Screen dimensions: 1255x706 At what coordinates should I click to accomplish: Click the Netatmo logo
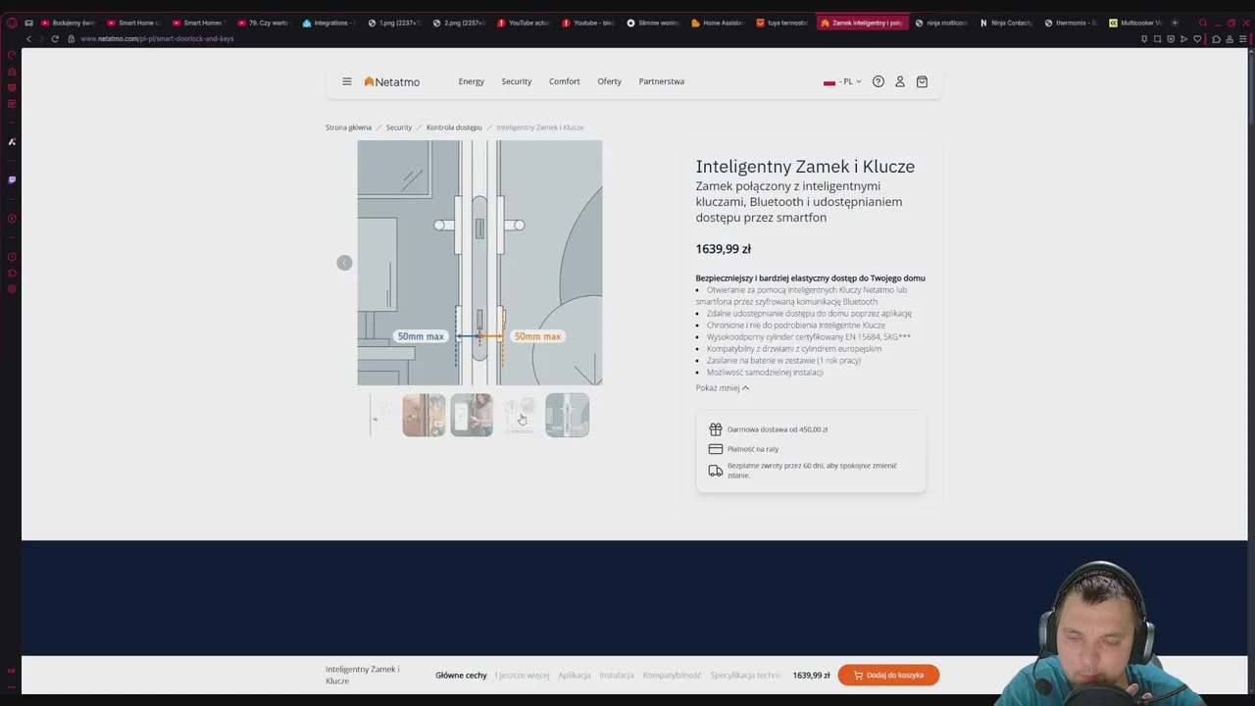391,81
